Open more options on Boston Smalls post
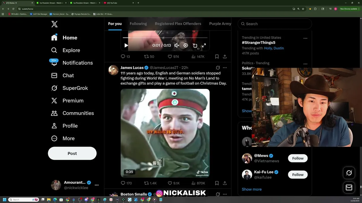Screen dimensions: 362x203 [225, 194]
